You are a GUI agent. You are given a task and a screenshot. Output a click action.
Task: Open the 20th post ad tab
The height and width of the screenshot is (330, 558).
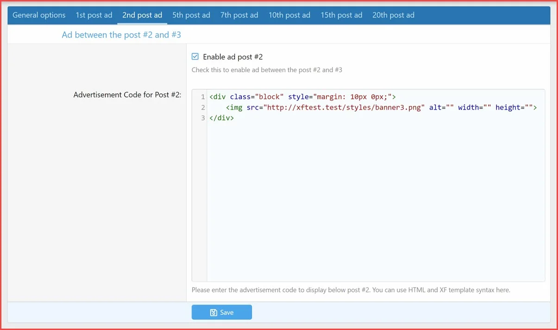[393, 15]
